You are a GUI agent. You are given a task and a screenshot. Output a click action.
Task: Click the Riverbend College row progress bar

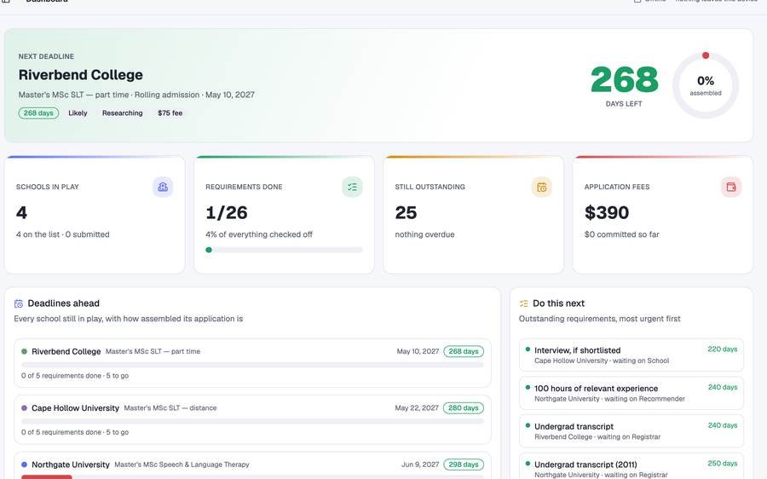252,365
